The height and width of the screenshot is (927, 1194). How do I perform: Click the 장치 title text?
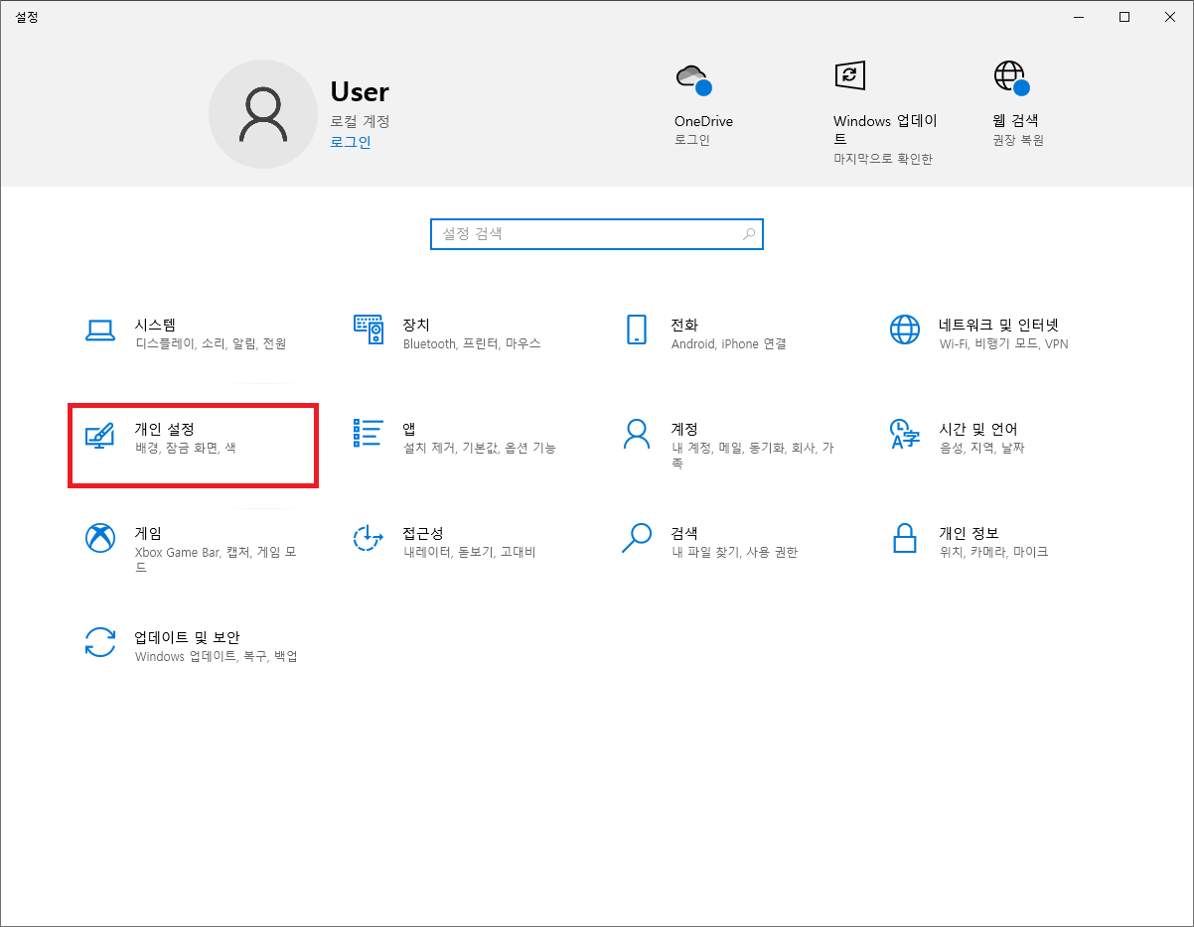[x=416, y=326]
